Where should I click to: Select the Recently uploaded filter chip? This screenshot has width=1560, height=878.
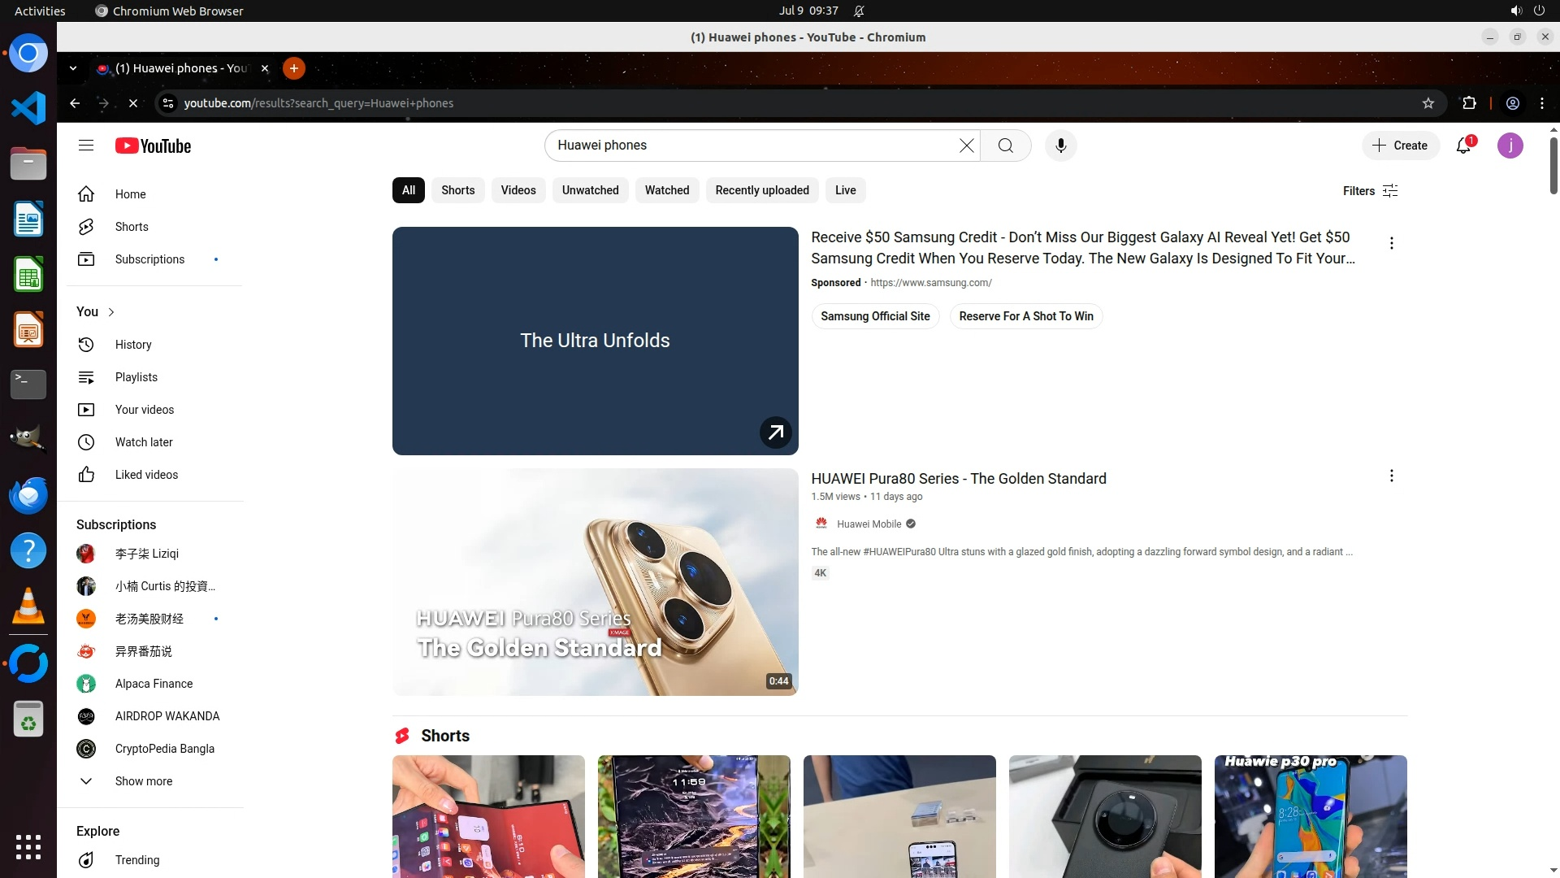pyautogui.click(x=761, y=190)
